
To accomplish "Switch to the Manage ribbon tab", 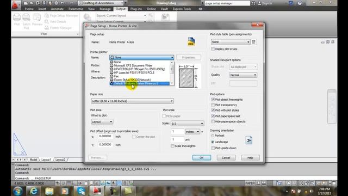I will click(105, 9).
